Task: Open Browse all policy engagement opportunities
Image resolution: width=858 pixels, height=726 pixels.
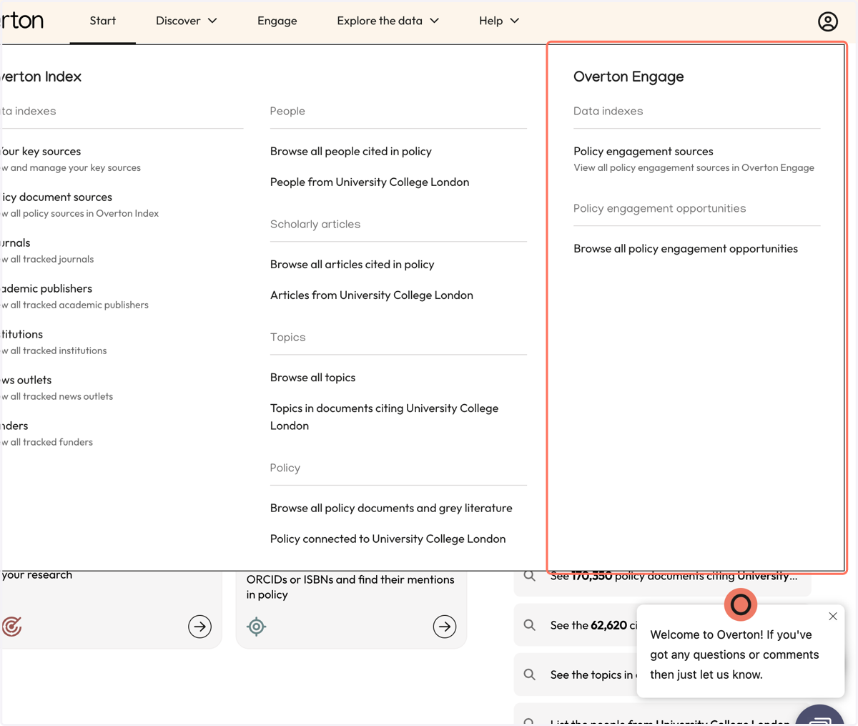Action: pyautogui.click(x=686, y=248)
